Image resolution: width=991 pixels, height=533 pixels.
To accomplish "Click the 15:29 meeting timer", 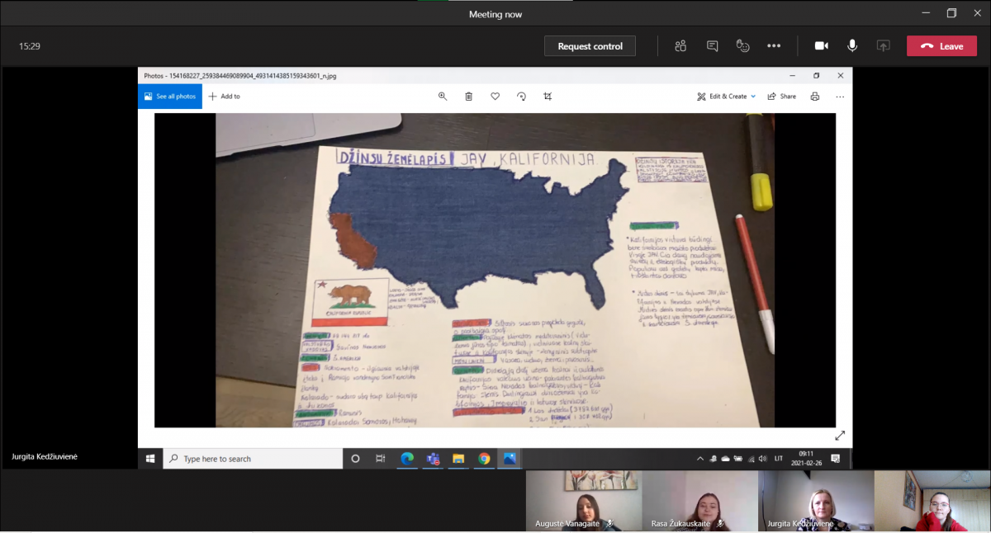I will [x=30, y=46].
